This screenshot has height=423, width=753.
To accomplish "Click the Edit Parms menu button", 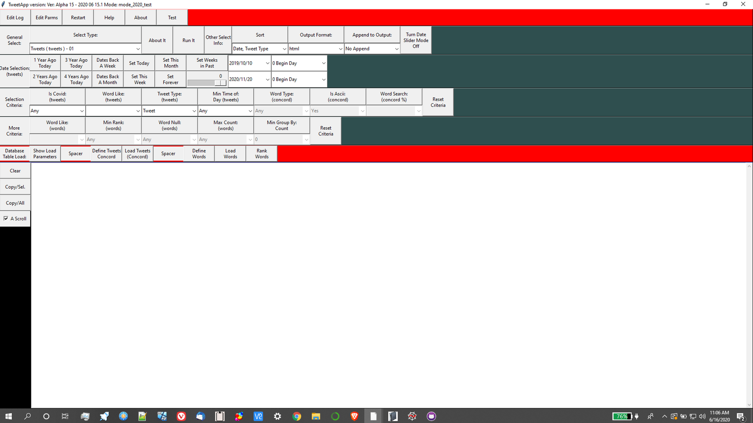I will point(47,18).
